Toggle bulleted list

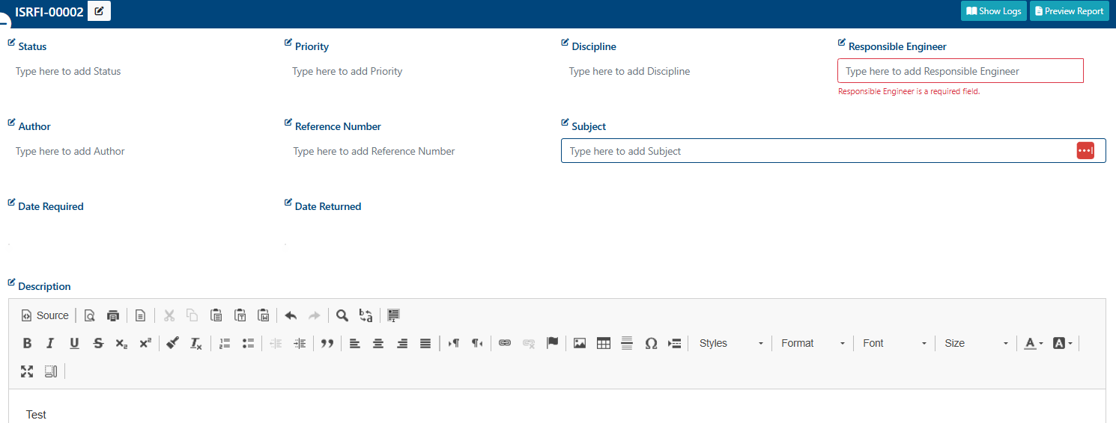pos(249,343)
